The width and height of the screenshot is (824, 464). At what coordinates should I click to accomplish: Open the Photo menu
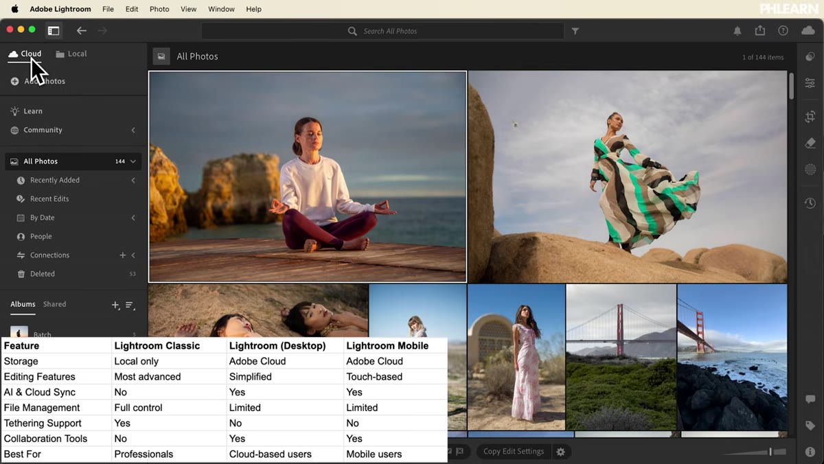[159, 9]
